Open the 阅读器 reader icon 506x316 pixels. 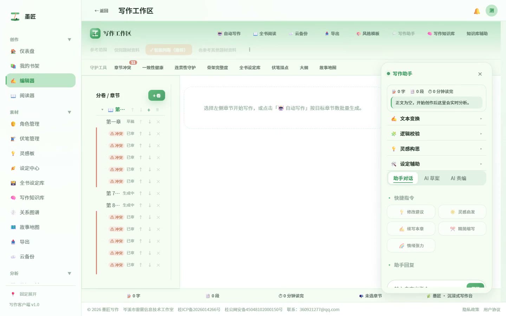point(13,96)
